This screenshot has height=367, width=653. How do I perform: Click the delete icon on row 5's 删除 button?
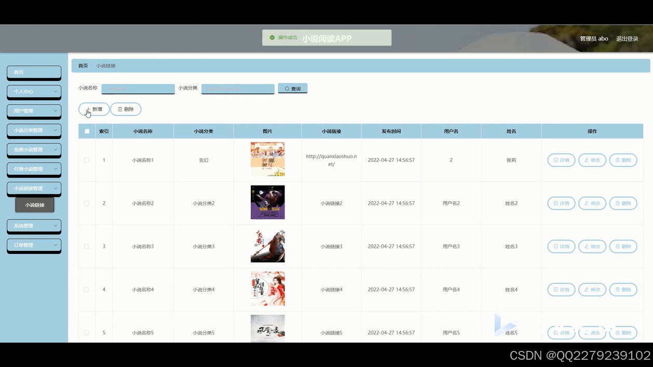click(x=617, y=332)
